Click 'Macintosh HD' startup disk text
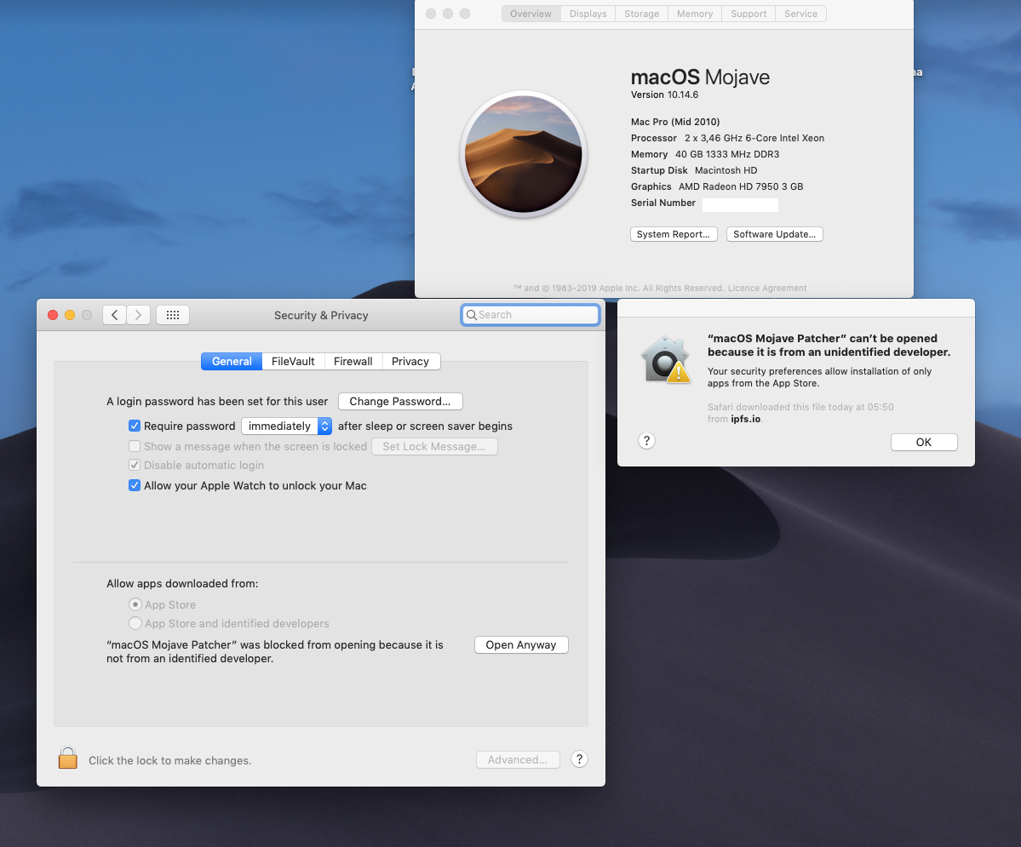Image resolution: width=1021 pixels, height=847 pixels. (x=726, y=170)
